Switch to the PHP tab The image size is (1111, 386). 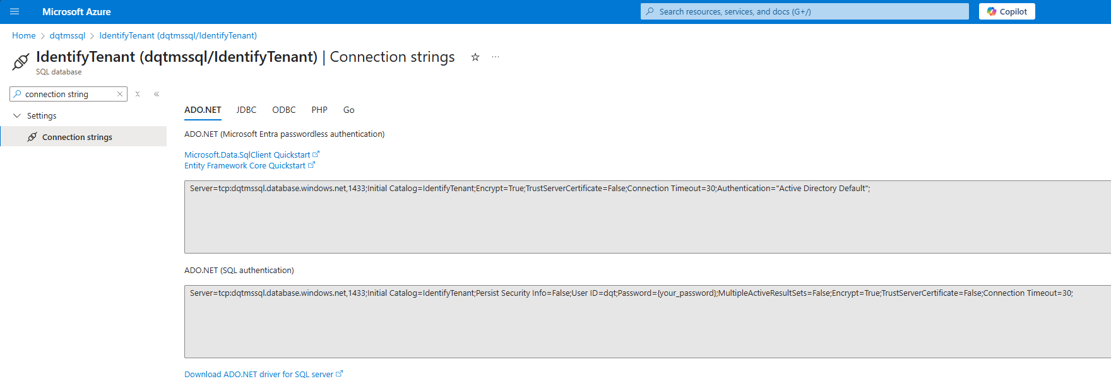(x=319, y=110)
